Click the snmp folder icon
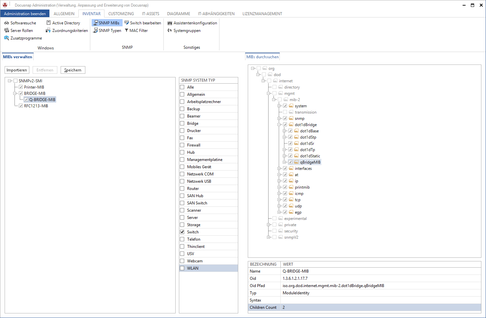The image size is (486, 318). pos(291,119)
